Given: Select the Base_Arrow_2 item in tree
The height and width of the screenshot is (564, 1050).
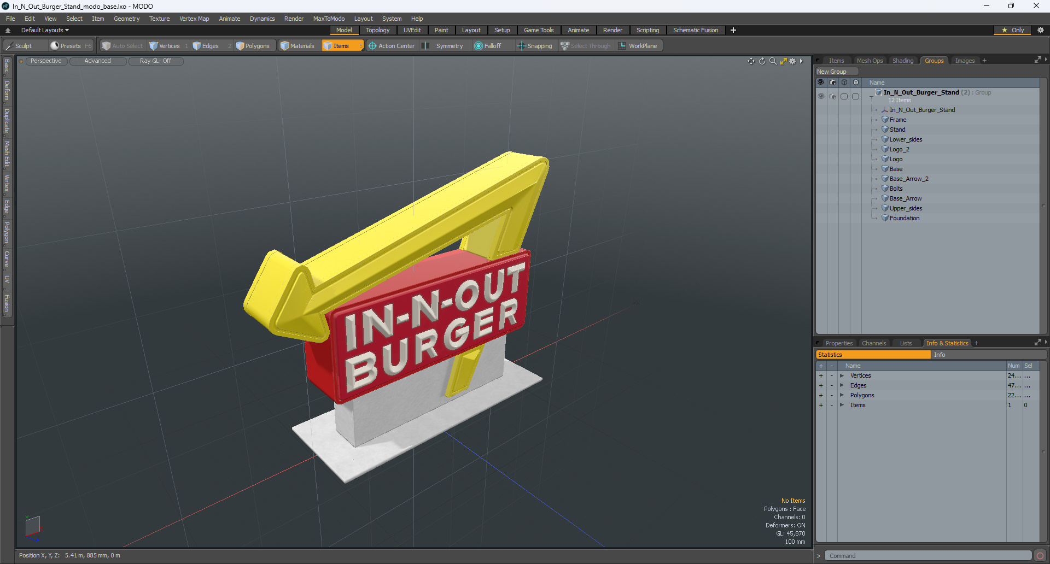Looking at the screenshot, I should click(908, 179).
